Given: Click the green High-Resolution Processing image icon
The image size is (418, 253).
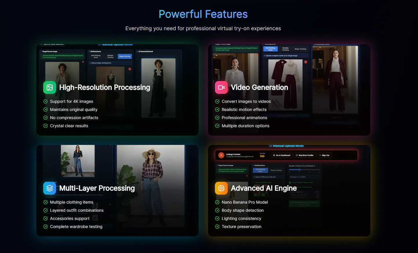Looking at the screenshot, I should point(50,87).
